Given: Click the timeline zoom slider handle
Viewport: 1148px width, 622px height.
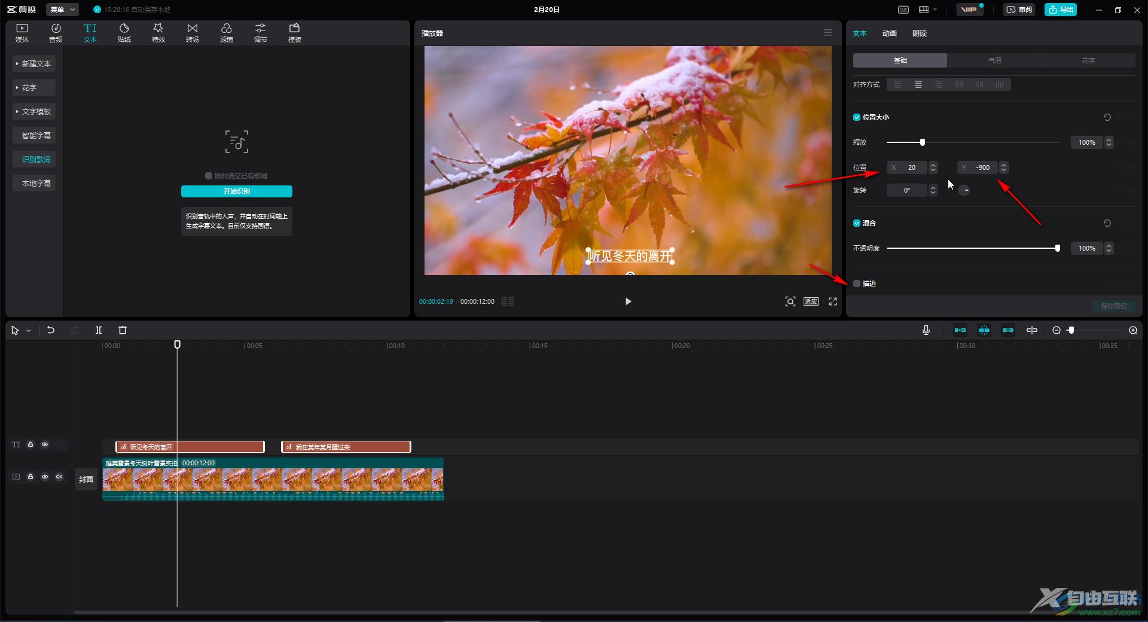Looking at the screenshot, I should [1071, 330].
